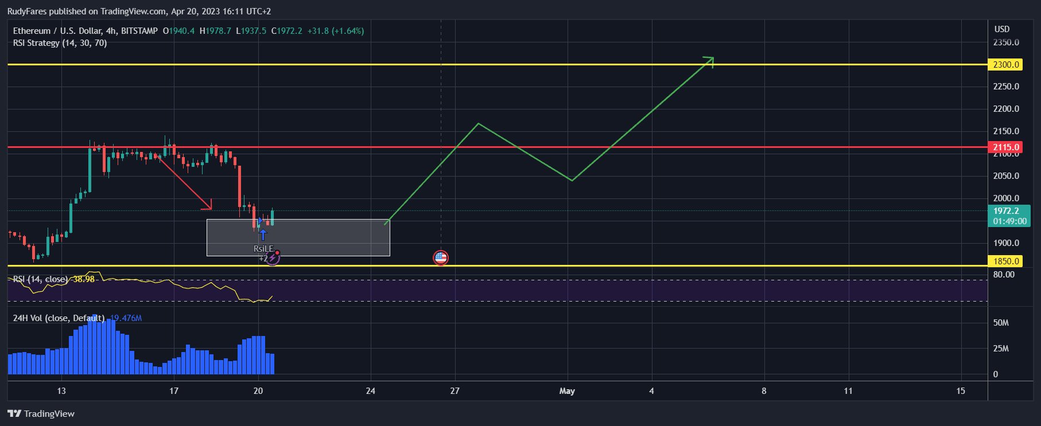The width and height of the screenshot is (1041, 426).
Task: Click the RudyFares published attribution text
Action: pos(139,11)
